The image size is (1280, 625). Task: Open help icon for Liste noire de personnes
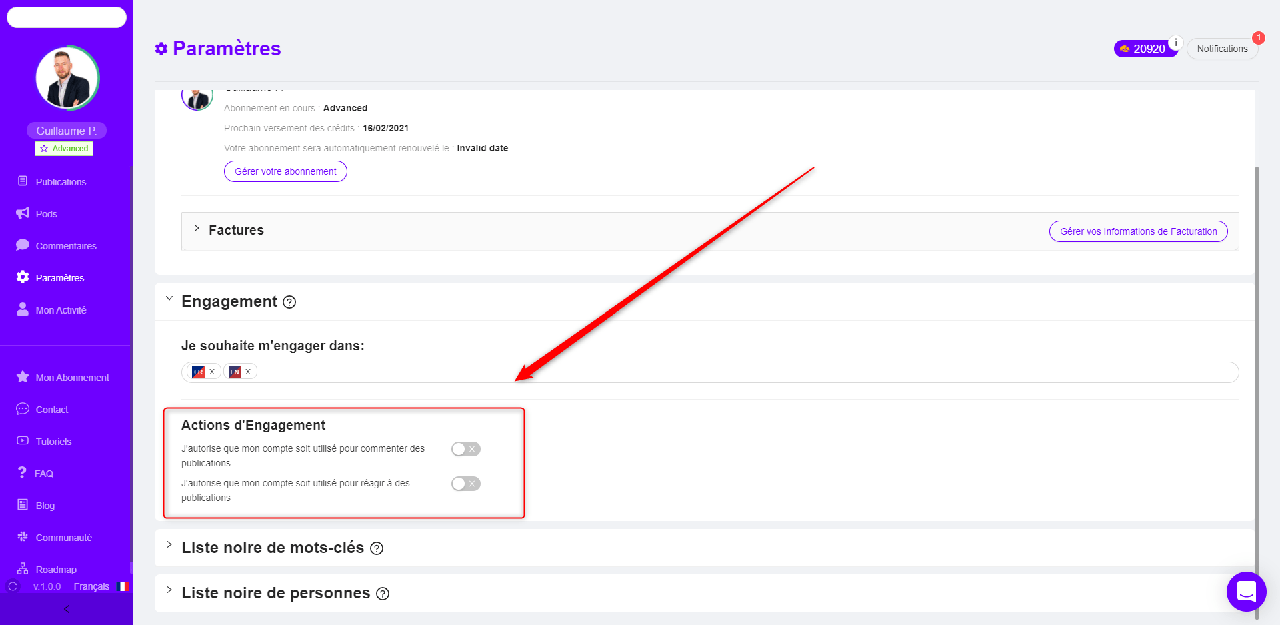(x=383, y=594)
